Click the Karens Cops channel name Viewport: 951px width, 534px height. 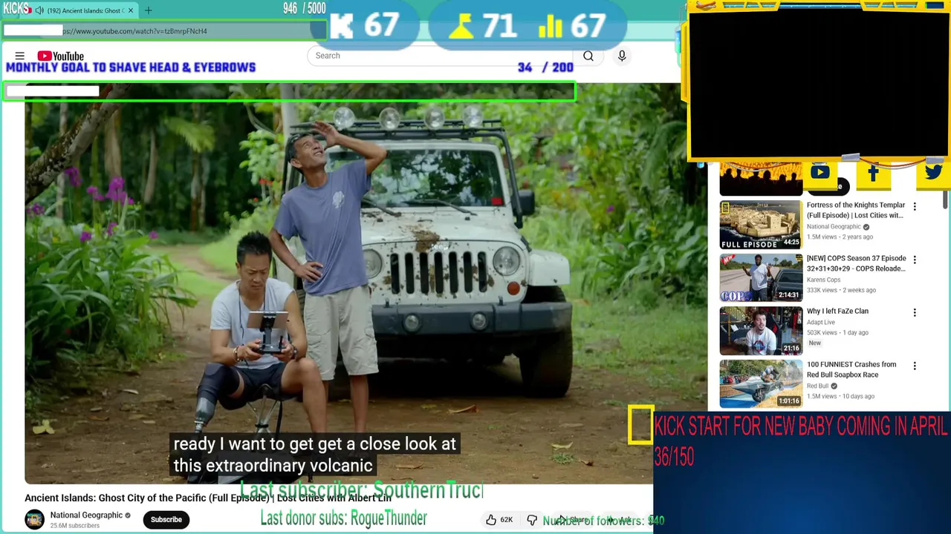(823, 280)
